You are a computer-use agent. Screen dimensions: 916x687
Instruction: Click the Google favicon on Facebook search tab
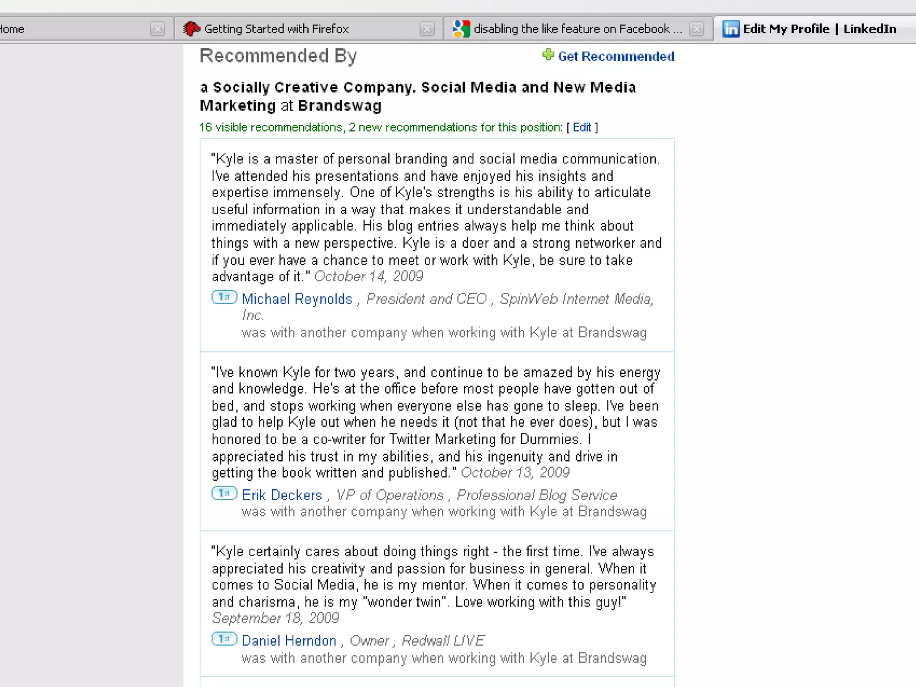pyautogui.click(x=461, y=29)
